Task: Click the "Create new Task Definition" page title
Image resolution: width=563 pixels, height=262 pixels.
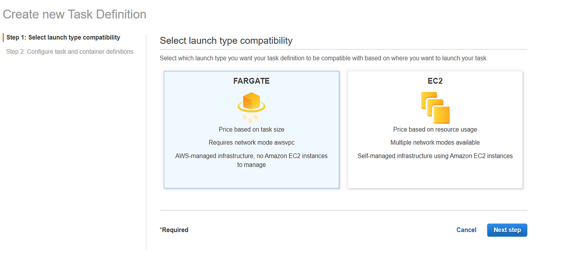Action: tap(75, 15)
